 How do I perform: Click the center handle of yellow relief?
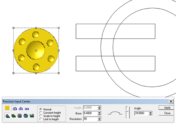pyautogui.click(x=36, y=50)
